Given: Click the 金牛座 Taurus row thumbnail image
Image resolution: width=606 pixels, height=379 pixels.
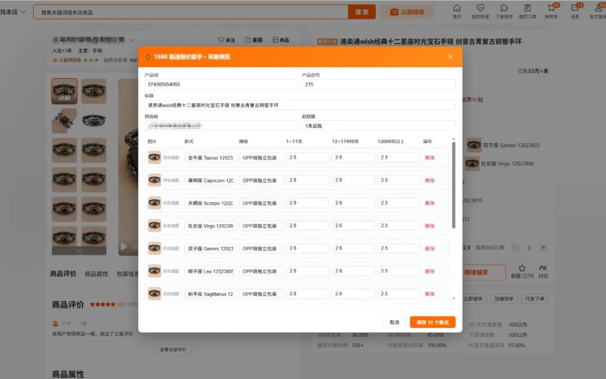Looking at the screenshot, I should tap(155, 157).
